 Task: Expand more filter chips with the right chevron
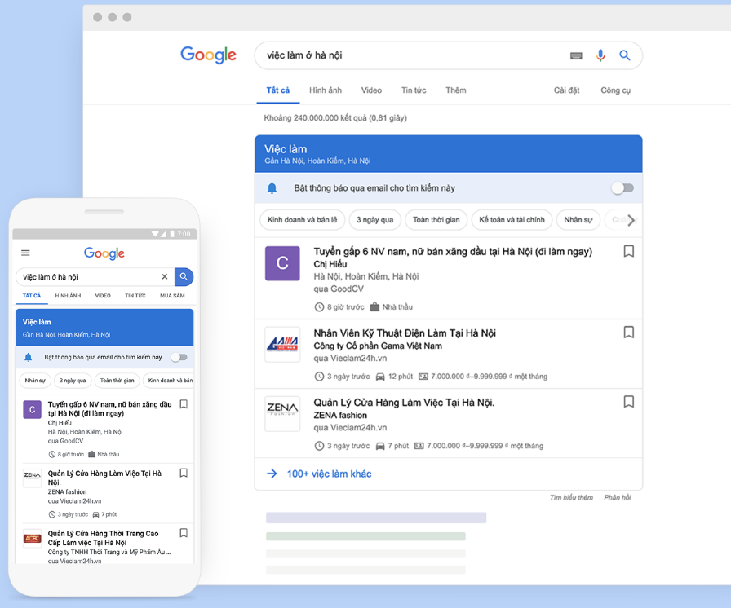[x=631, y=220]
